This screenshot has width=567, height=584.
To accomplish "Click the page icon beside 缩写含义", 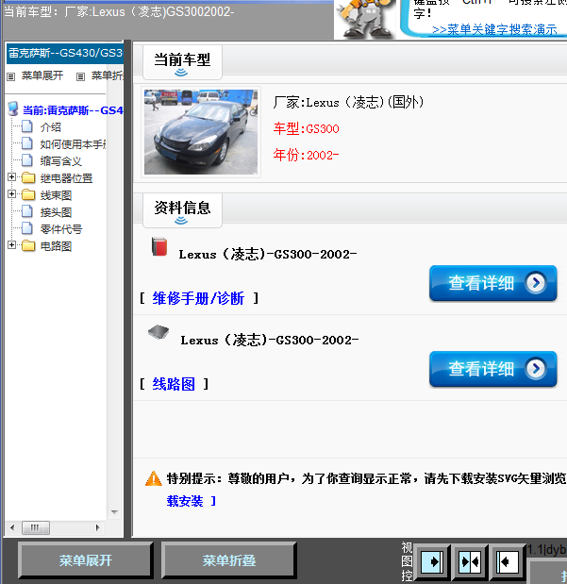I will (x=26, y=160).
